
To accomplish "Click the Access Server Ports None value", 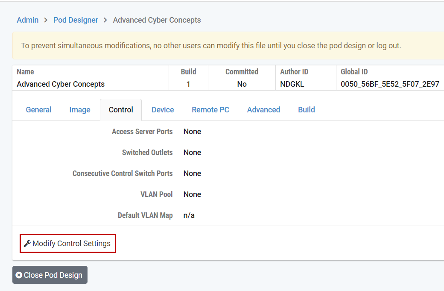I will point(192,131).
